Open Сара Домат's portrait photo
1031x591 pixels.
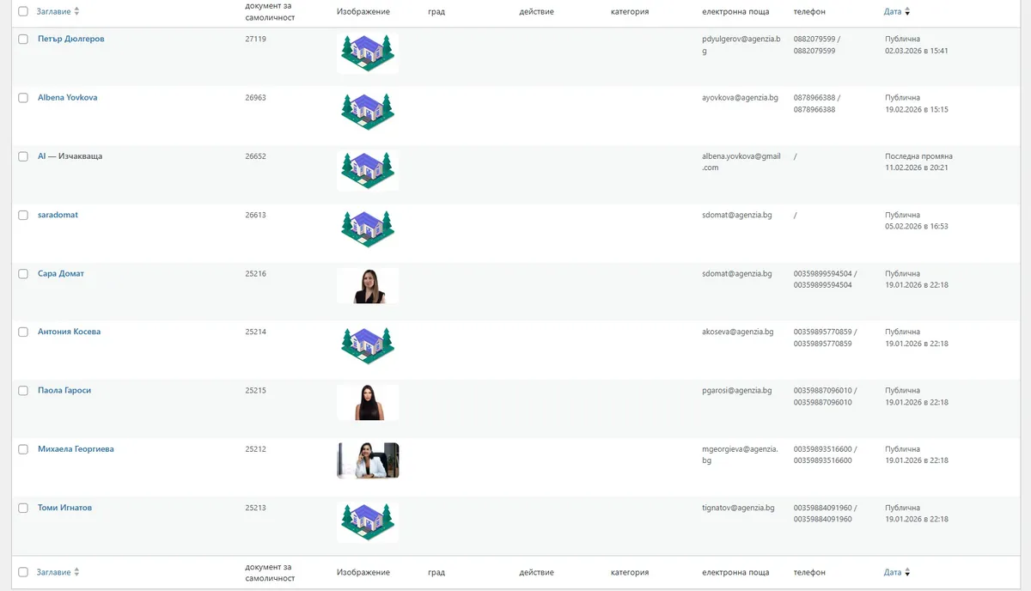tap(367, 286)
